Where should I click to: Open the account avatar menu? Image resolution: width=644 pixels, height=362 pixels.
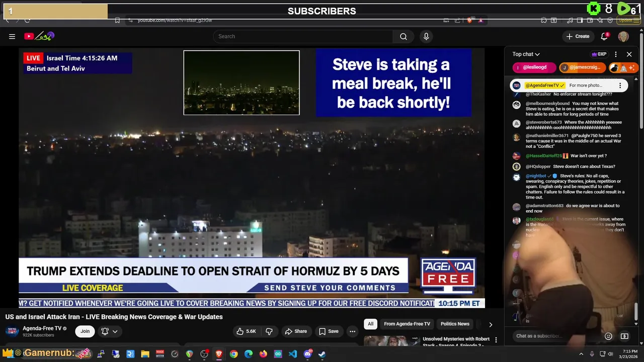point(623,36)
